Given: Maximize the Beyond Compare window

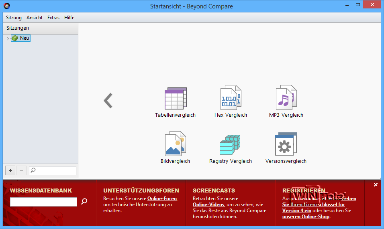Looking at the screenshot, I should click(358, 5).
